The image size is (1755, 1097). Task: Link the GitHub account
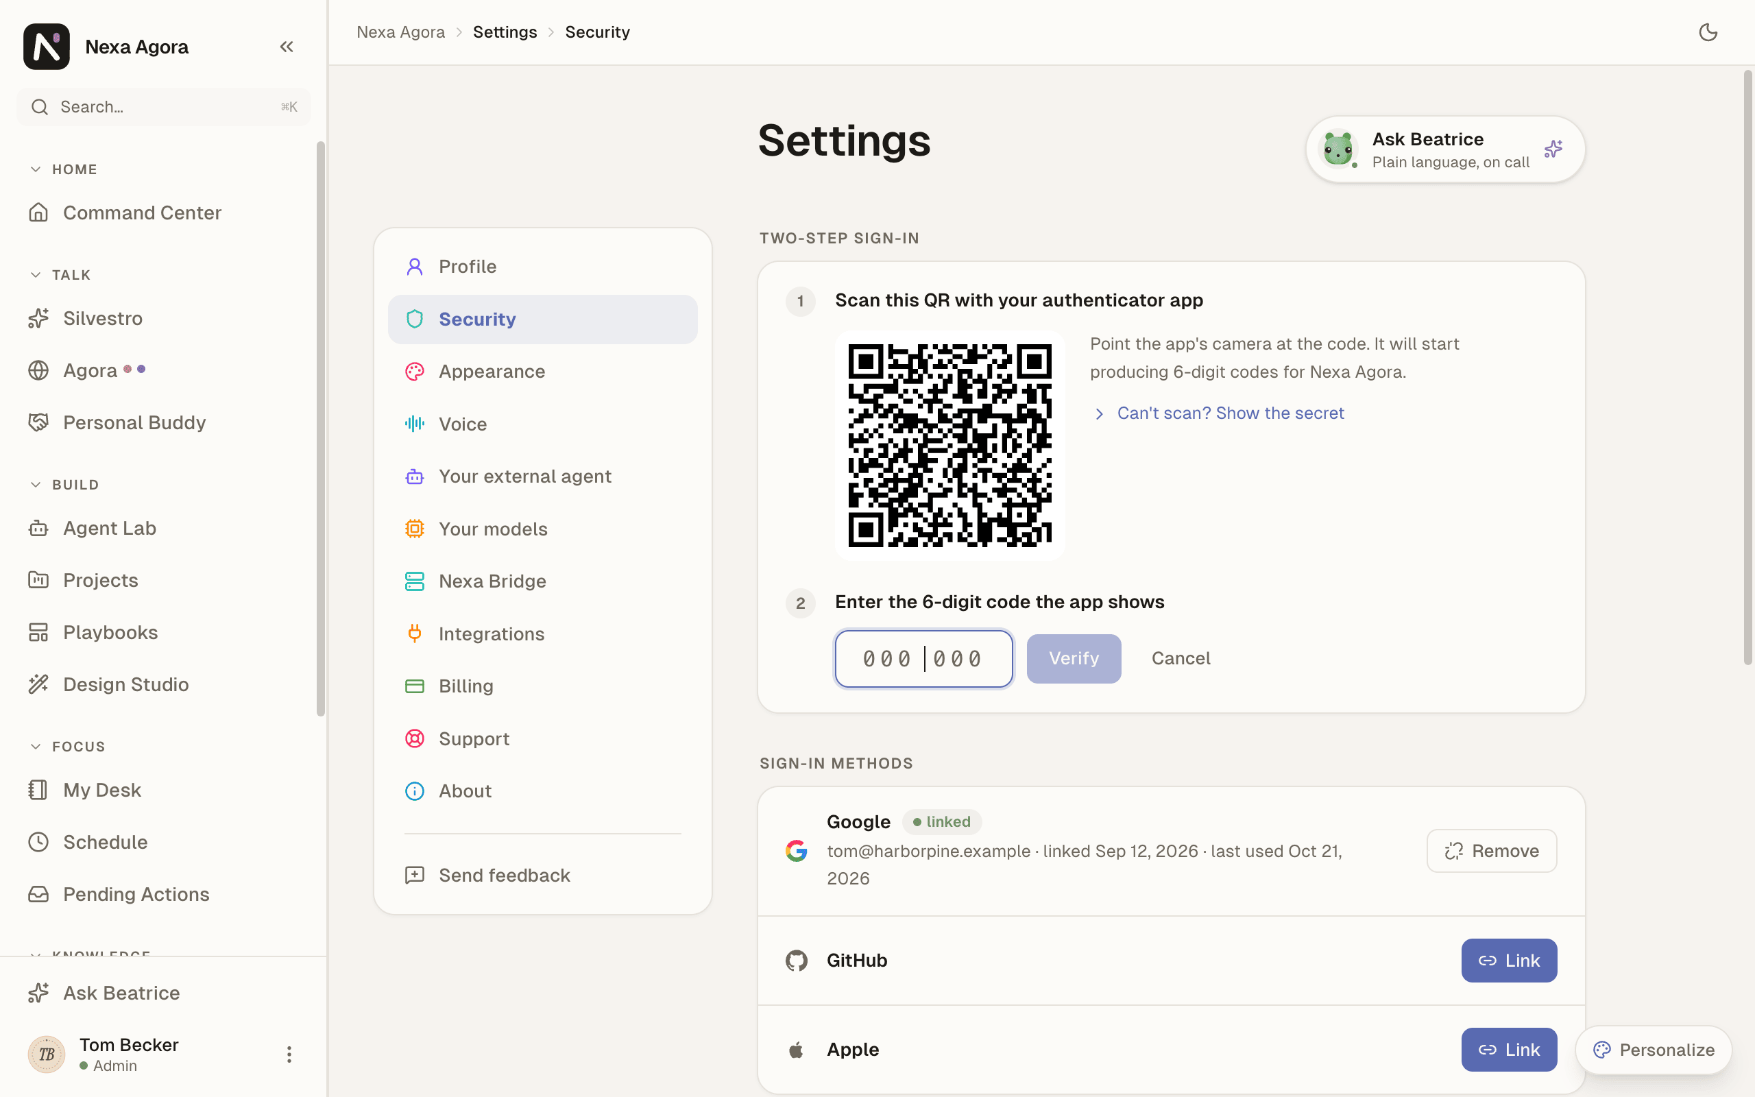point(1509,961)
